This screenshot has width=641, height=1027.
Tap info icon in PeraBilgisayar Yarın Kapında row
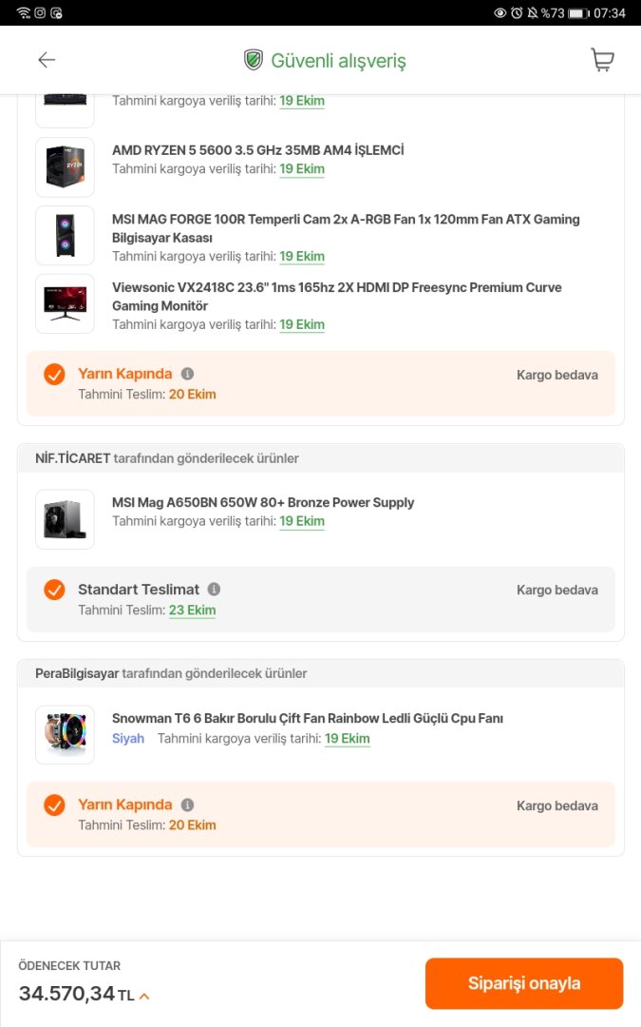pos(188,804)
